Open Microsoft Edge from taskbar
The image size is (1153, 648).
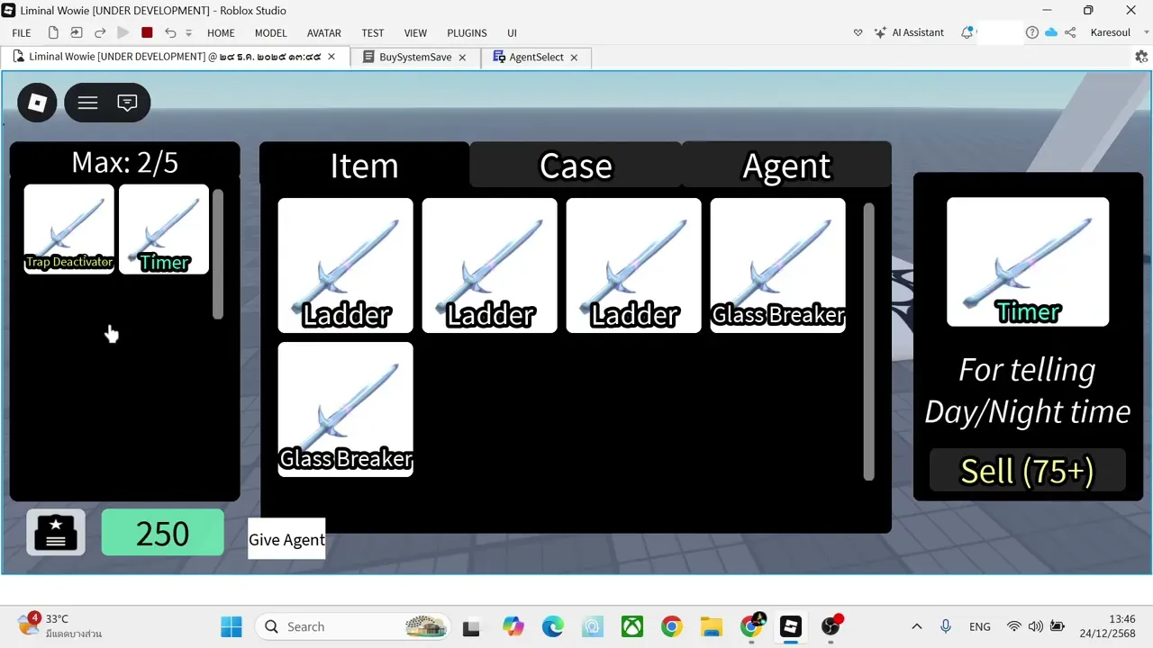pos(553,626)
